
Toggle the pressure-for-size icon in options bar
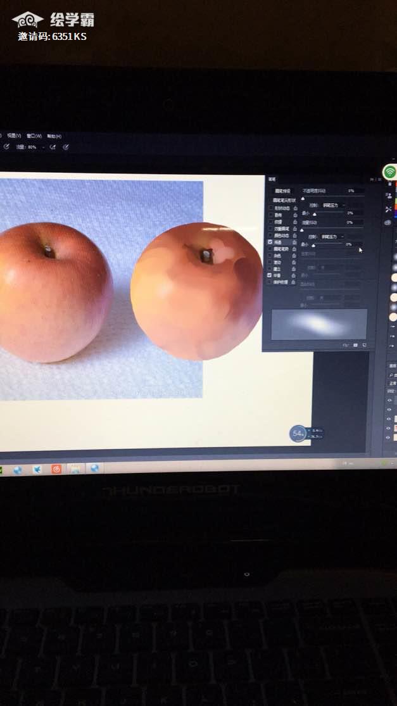click(x=66, y=147)
